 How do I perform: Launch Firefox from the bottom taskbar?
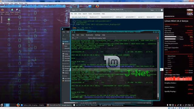pyautogui.click(x=18, y=105)
